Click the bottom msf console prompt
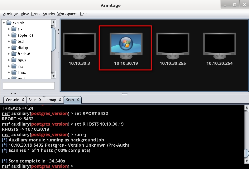 click(37, 166)
